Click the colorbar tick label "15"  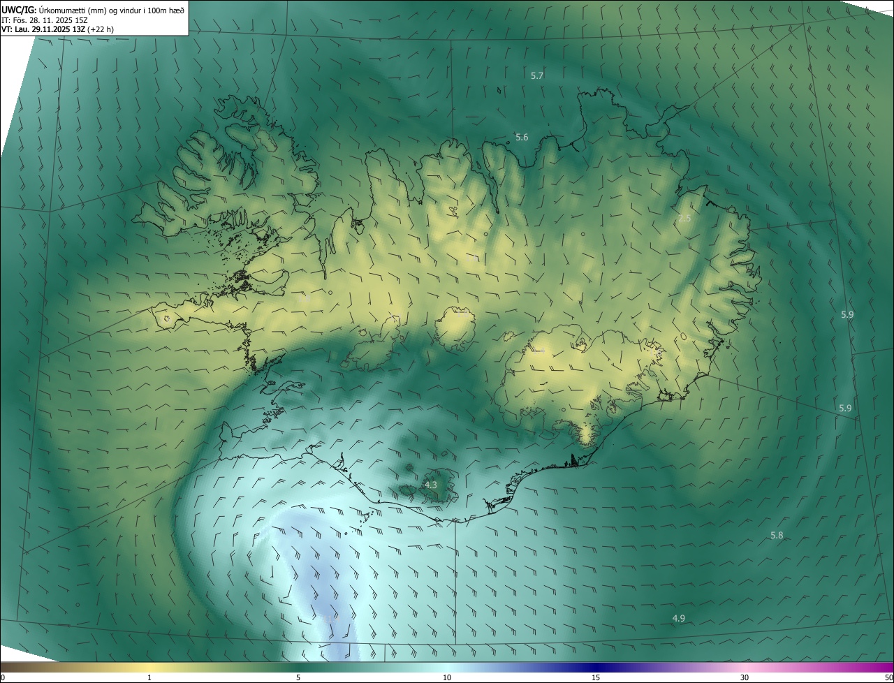click(x=596, y=677)
